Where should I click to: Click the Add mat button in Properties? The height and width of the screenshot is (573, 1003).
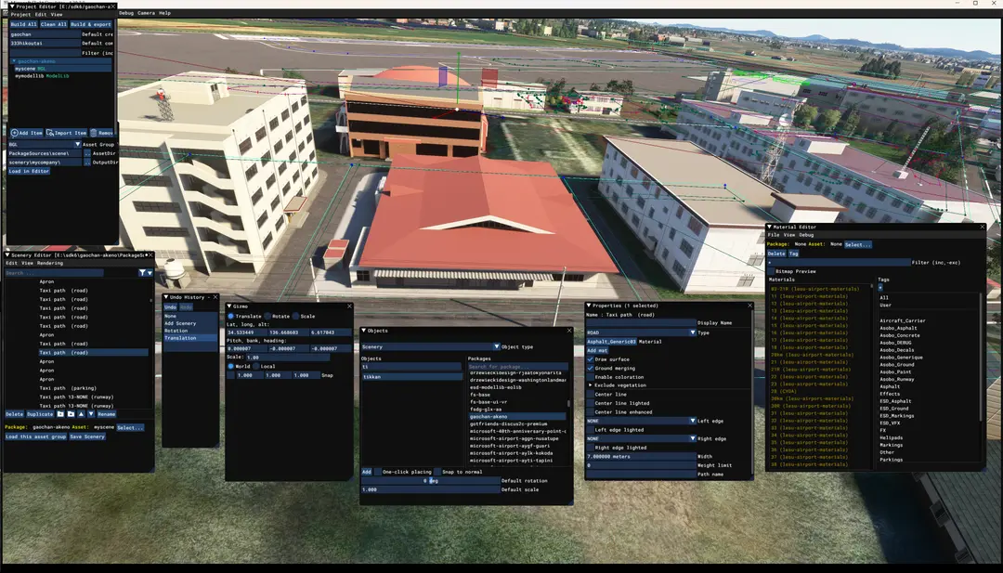tap(597, 350)
